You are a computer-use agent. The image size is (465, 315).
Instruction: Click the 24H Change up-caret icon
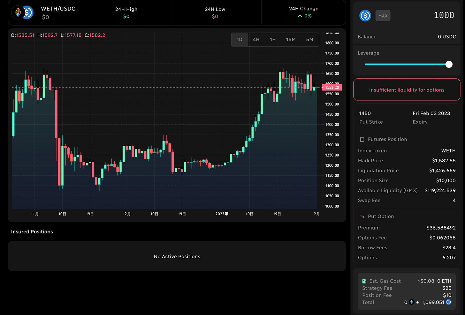coord(300,16)
